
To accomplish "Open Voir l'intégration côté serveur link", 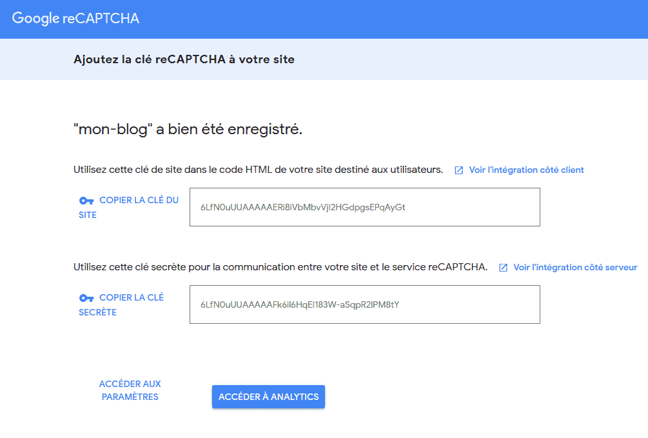I will pyautogui.click(x=575, y=267).
